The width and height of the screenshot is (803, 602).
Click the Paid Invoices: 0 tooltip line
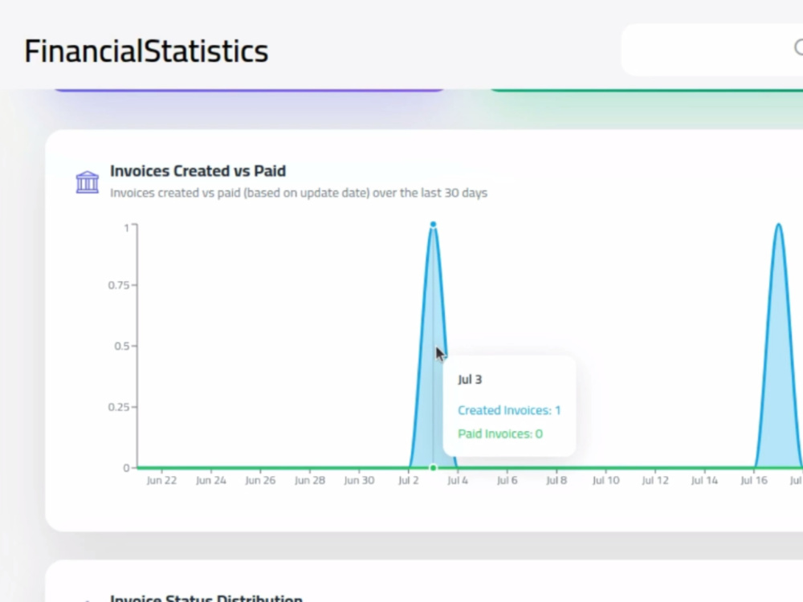pos(500,433)
